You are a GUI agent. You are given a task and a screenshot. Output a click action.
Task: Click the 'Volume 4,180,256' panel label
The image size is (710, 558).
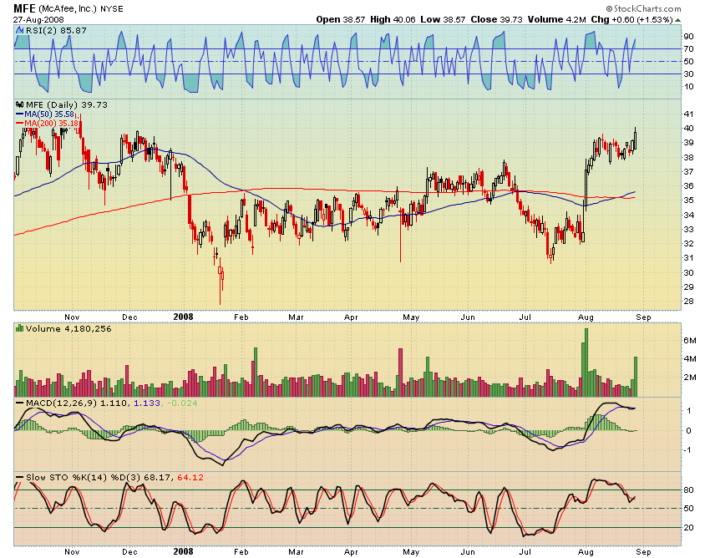(x=68, y=328)
